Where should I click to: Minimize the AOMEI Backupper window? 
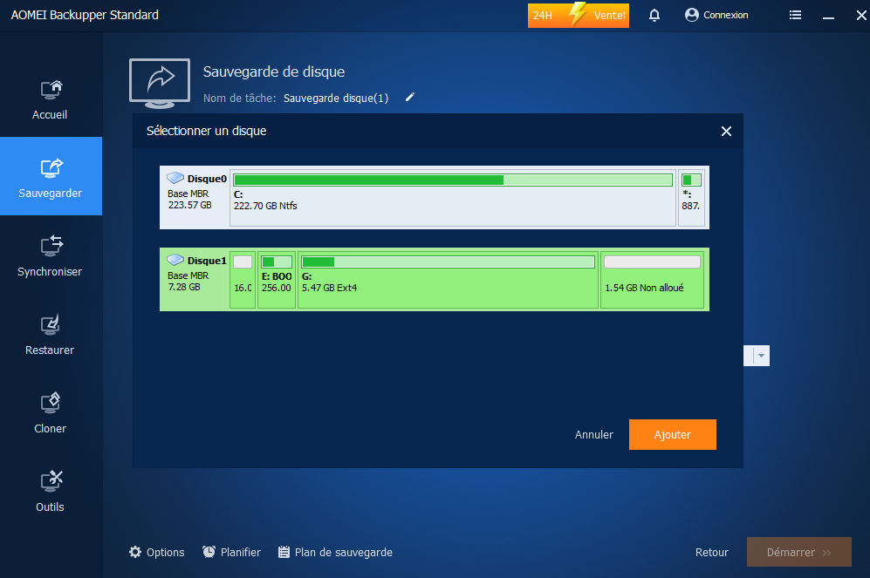tap(828, 16)
